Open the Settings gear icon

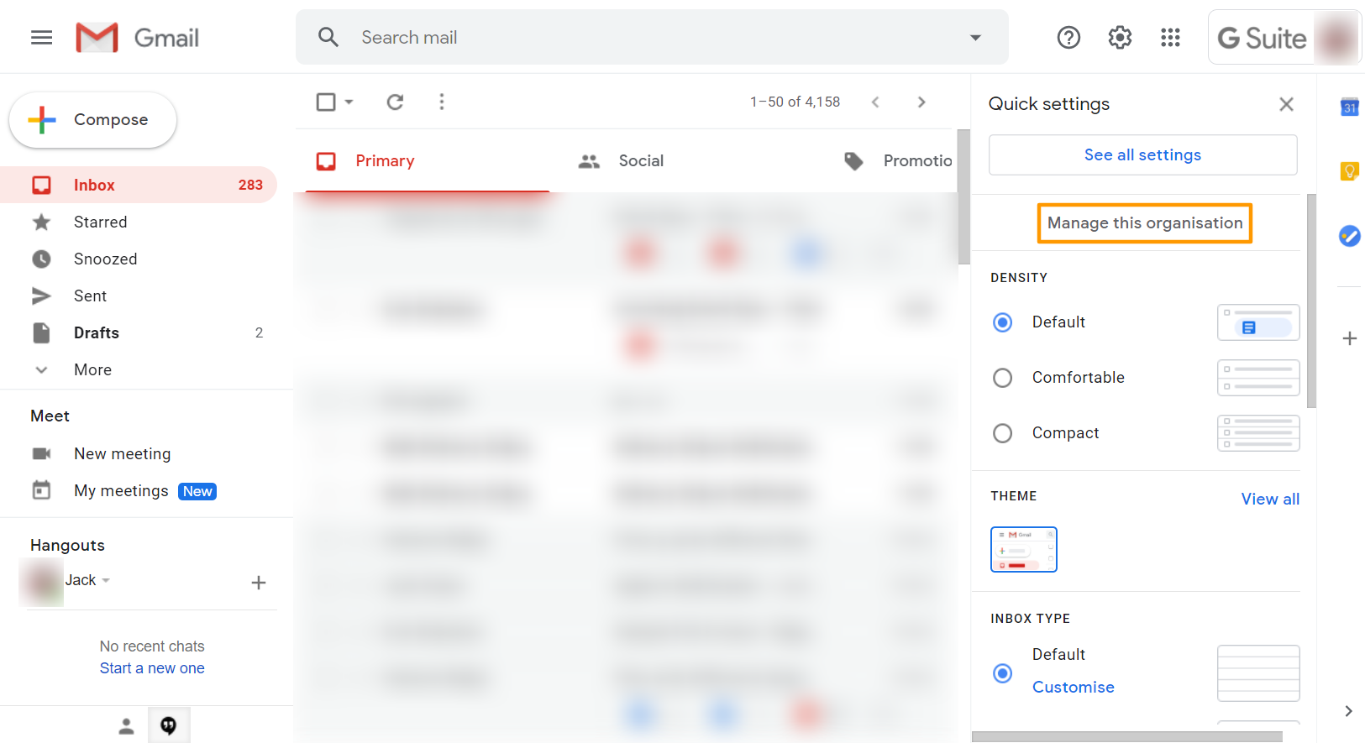pyautogui.click(x=1120, y=37)
